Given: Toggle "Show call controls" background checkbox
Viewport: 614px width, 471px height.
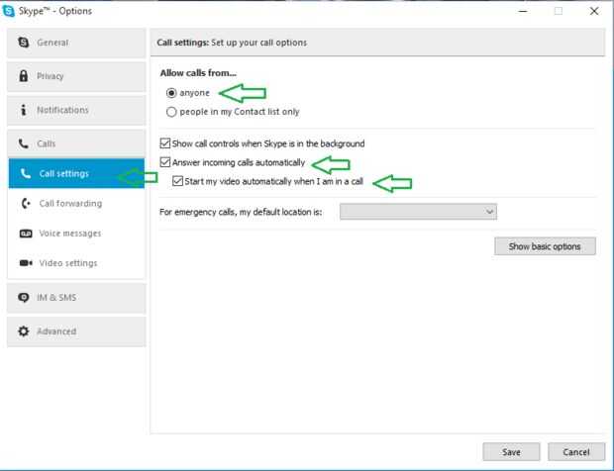Looking at the screenshot, I should coord(165,143).
